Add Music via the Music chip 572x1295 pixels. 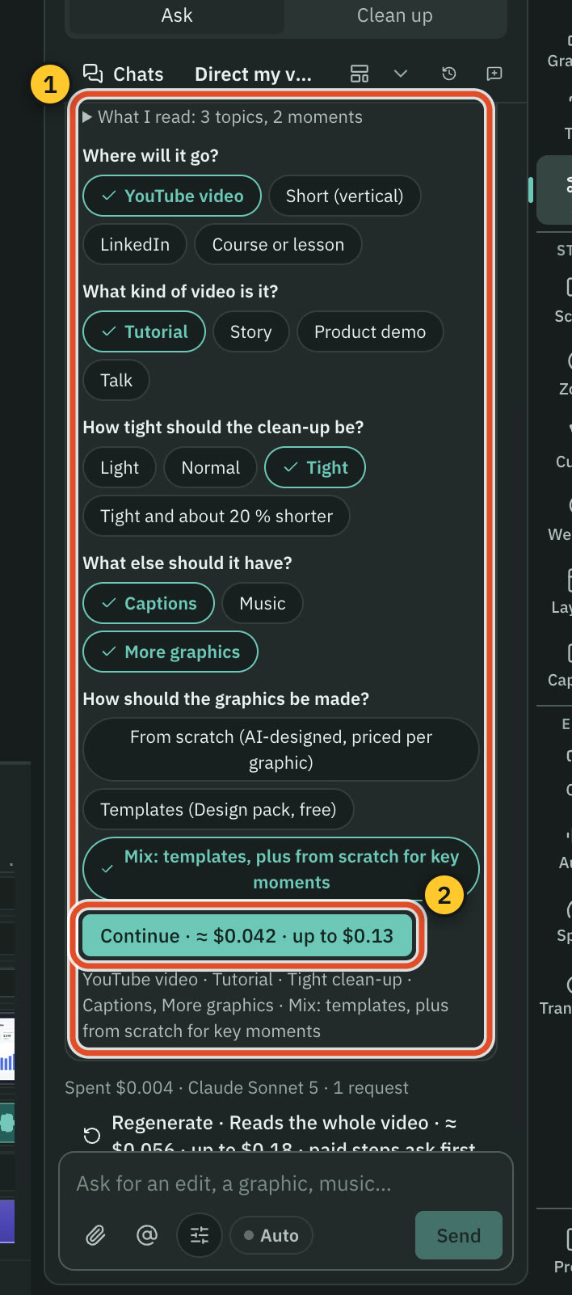click(263, 604)
